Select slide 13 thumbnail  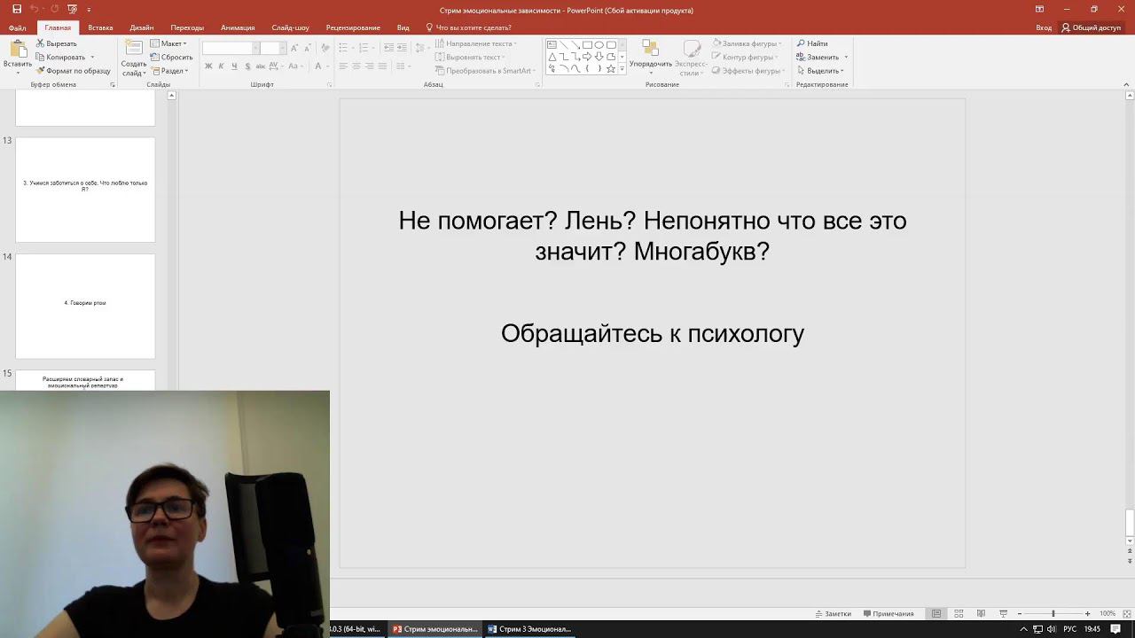tap(85, 190)
